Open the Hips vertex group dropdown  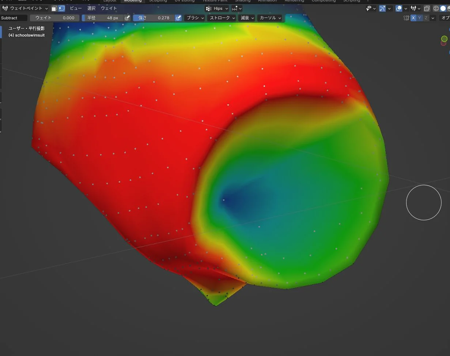coord(217,8)
